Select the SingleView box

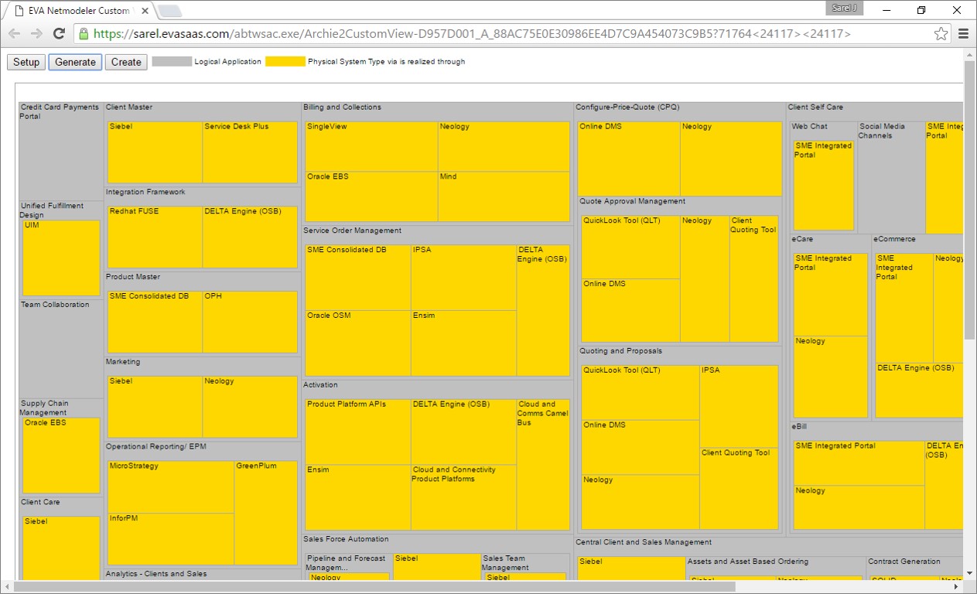pos(371,146)
